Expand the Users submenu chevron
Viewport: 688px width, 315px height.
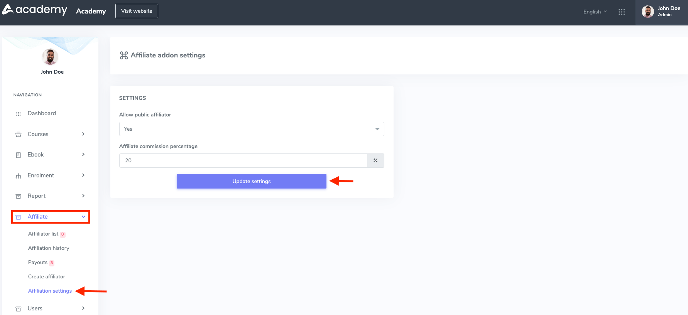(x=83, y=308)
